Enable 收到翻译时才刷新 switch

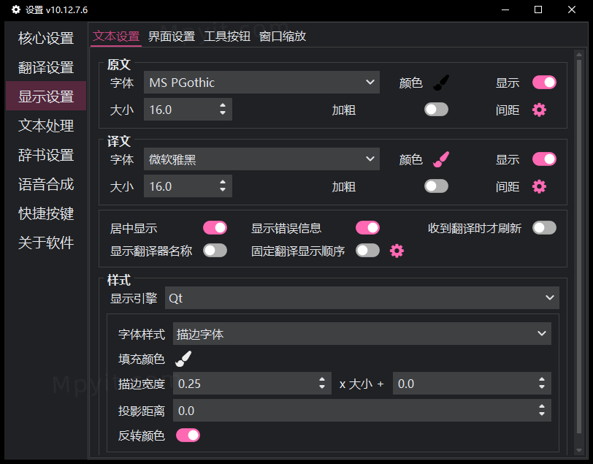tap(544, 228)
